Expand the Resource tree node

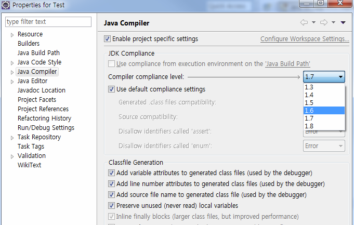coord(12,34)
